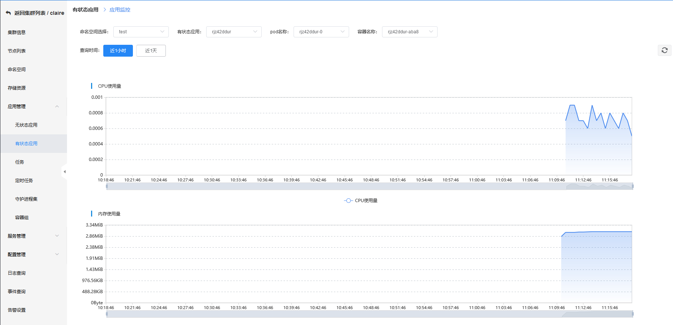Collapse the sidebar with the triangle handle
The width and height of the screenshot is (673, 325).
pyautogui.click(x=64, y=172)
